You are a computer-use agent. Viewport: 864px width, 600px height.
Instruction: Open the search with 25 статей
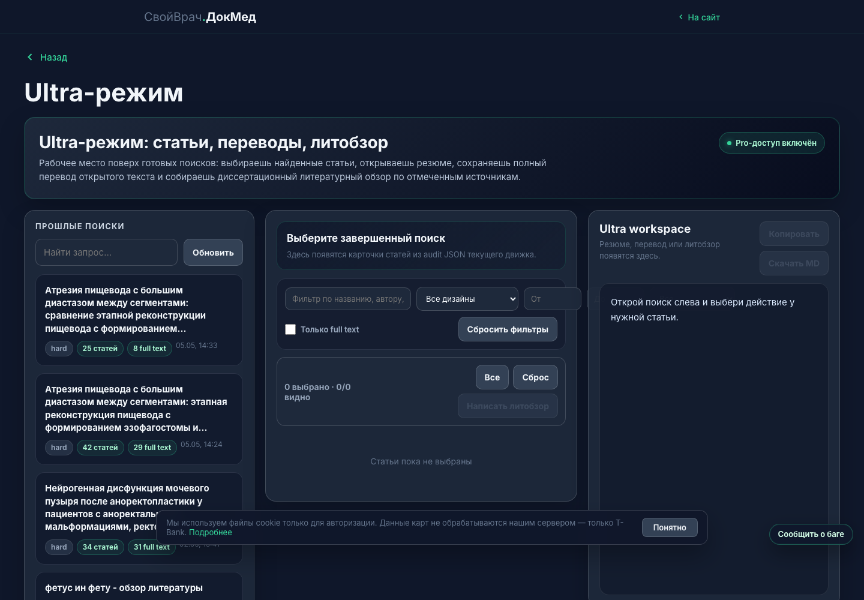click(139, 320)
